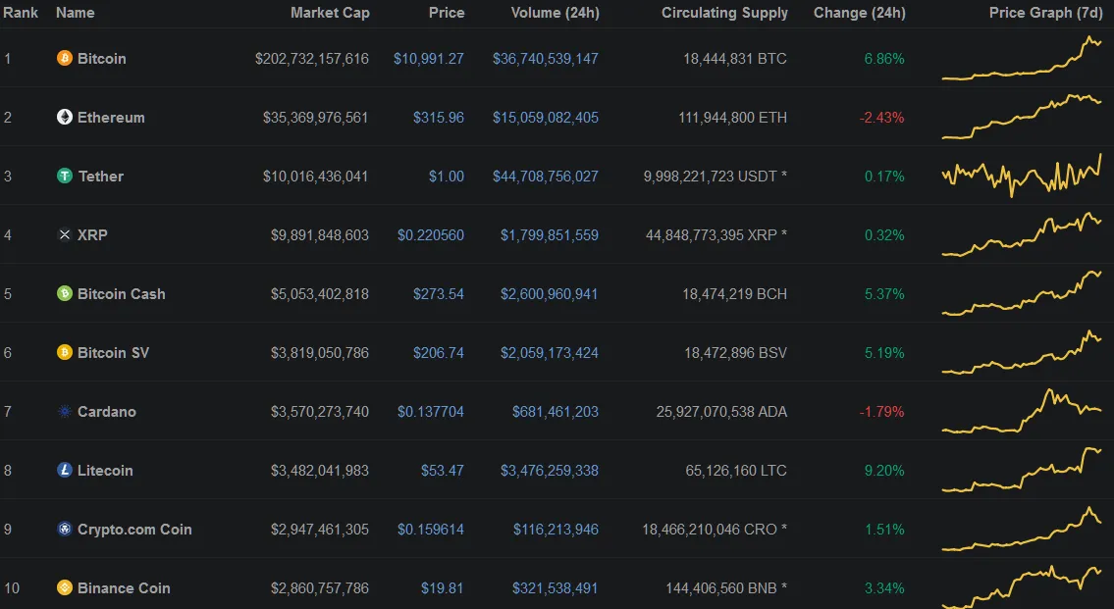Click Tether market cap $10,016,436,041
The width and height of the screenshot is (1114, 609).
(x=315, y=177)
